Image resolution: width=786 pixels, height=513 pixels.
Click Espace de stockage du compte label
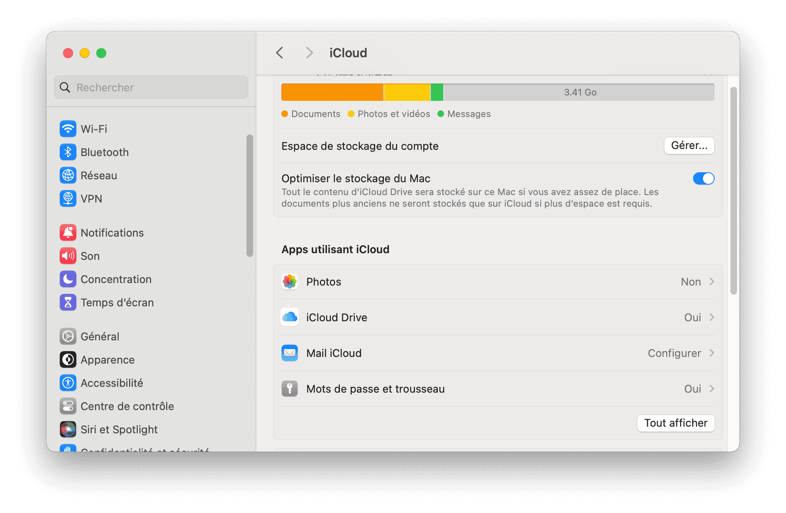tap(360, 146)
